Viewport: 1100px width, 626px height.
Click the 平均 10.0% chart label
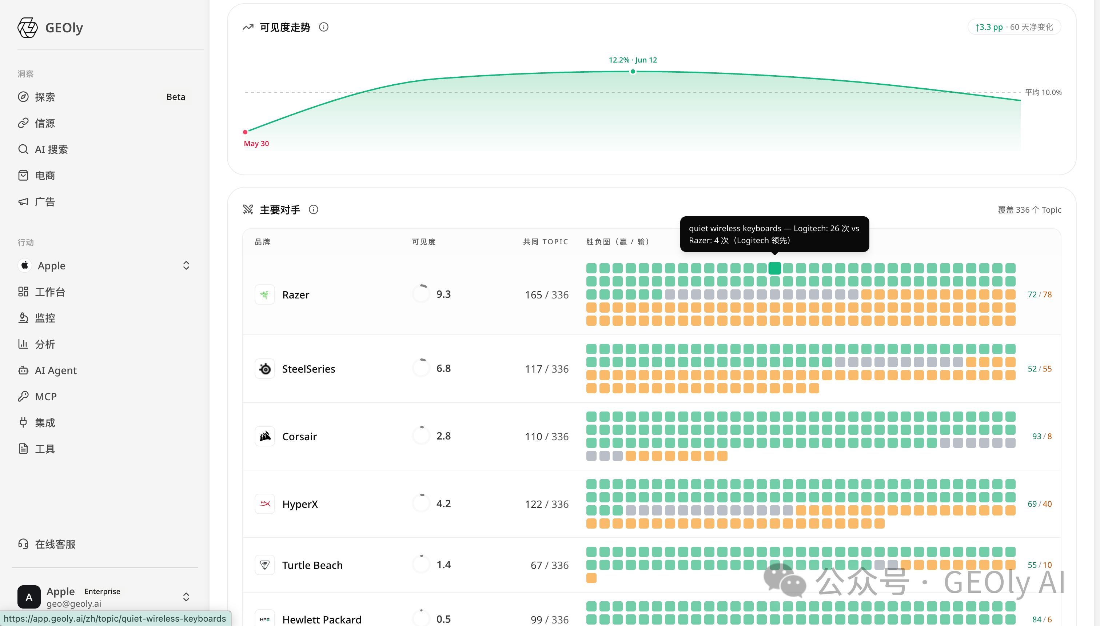pos(1043,92)
